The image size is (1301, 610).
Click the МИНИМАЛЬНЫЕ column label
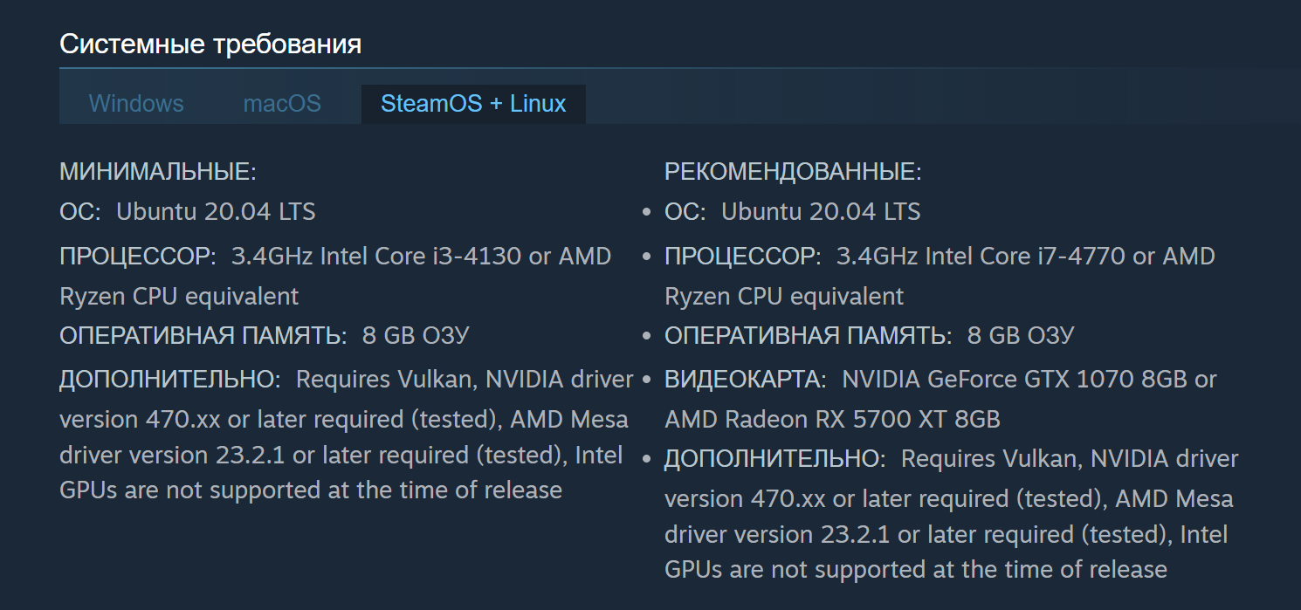pyautogui.click(x=158, y=172)
